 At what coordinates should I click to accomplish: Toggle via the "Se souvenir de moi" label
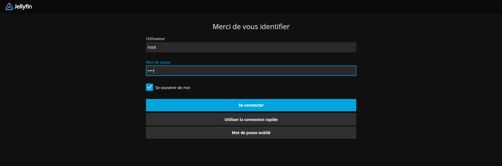tap(173, 87)
